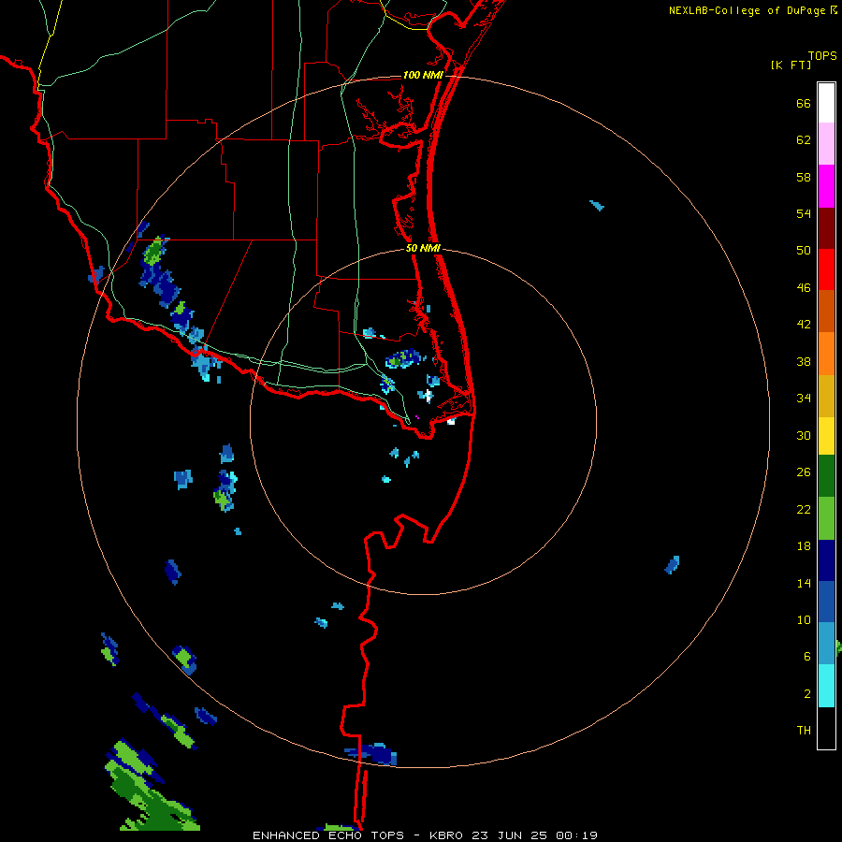
Task: Click the dark green 26 kft legend swatch
Action: click(x=826, y=476)
